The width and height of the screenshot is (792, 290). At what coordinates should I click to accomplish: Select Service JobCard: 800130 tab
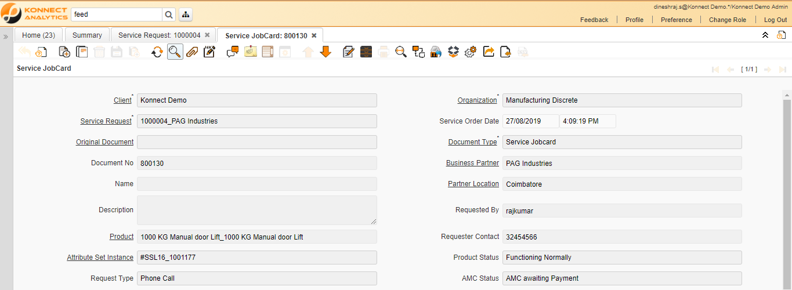(266, 36)
